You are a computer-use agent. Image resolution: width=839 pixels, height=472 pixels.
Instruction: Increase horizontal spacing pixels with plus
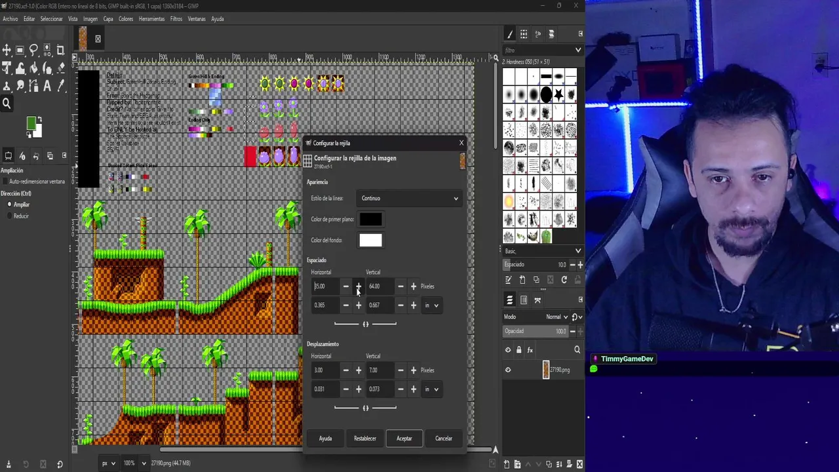pos(359,286)
